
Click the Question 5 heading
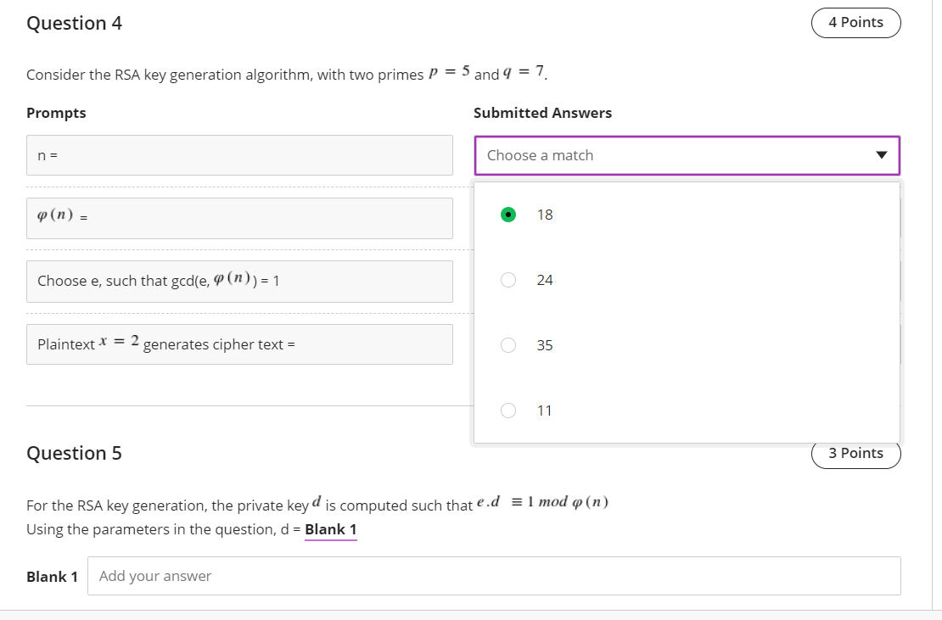(74, 453)
